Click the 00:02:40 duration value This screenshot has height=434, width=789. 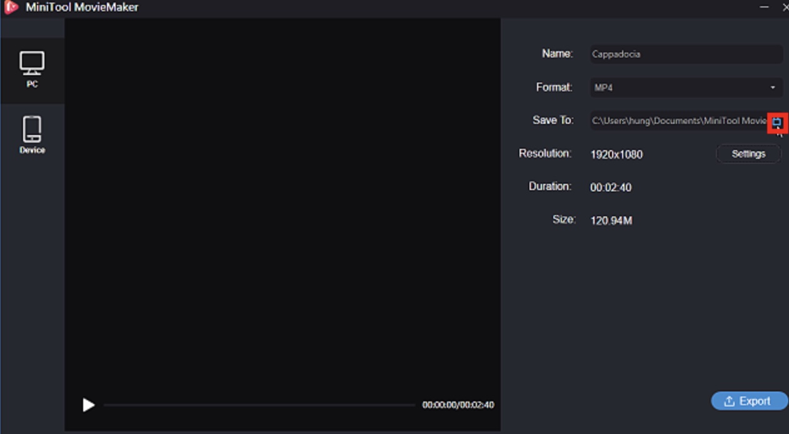pos(611,188)
